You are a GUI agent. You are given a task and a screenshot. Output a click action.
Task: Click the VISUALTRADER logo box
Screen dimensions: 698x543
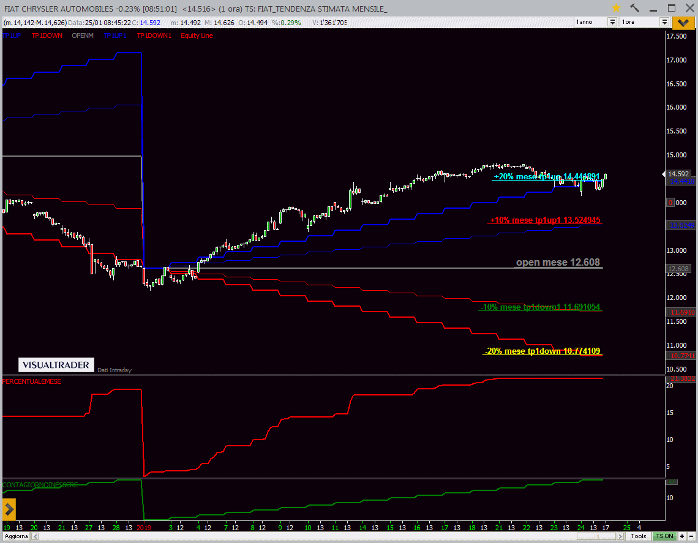click(56, 365)
